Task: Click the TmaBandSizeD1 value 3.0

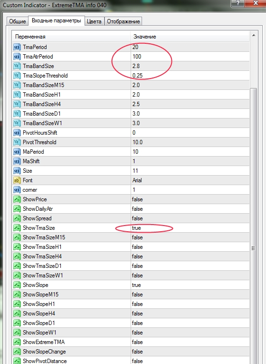Action: [136, 114]
